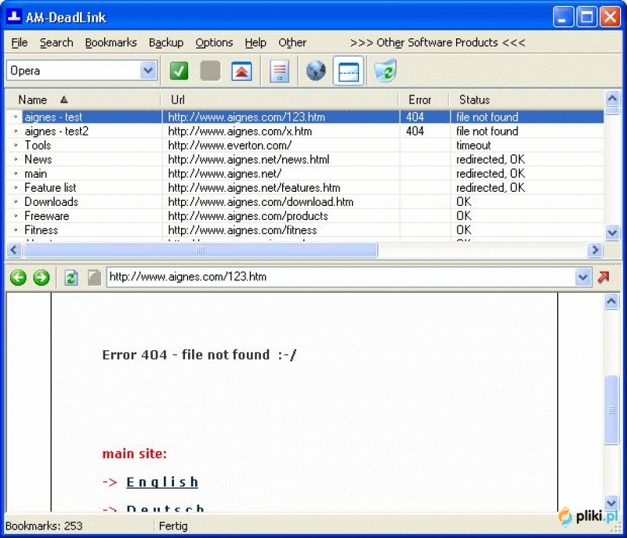Maximize the AM-DeadLink window

pos(586,17)
